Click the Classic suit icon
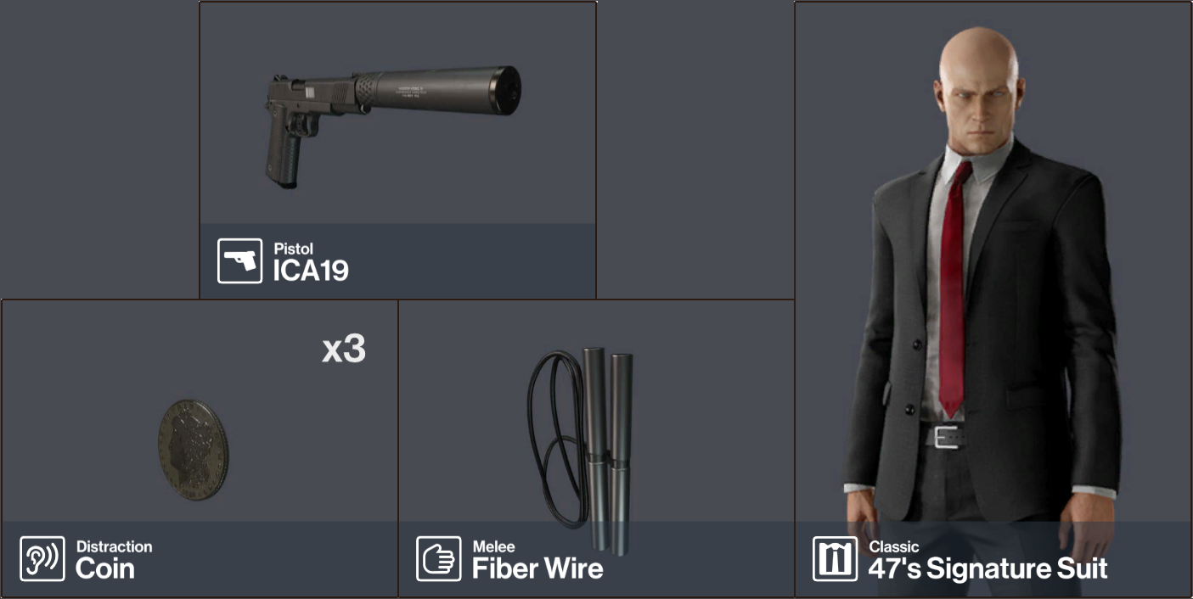This screenshot has width=1193, height=599. click(835, 559)
